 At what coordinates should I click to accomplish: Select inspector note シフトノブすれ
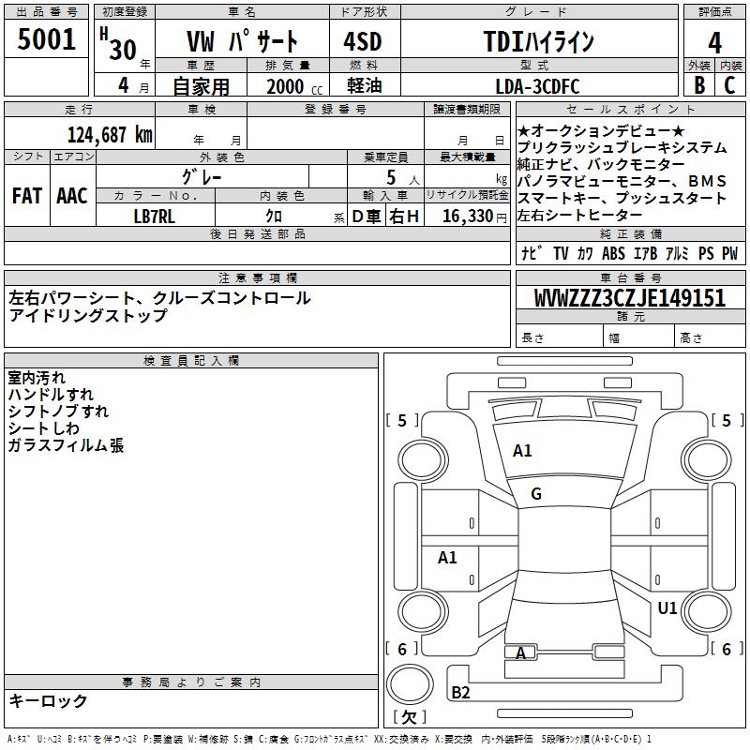click(x=58, y=411)
